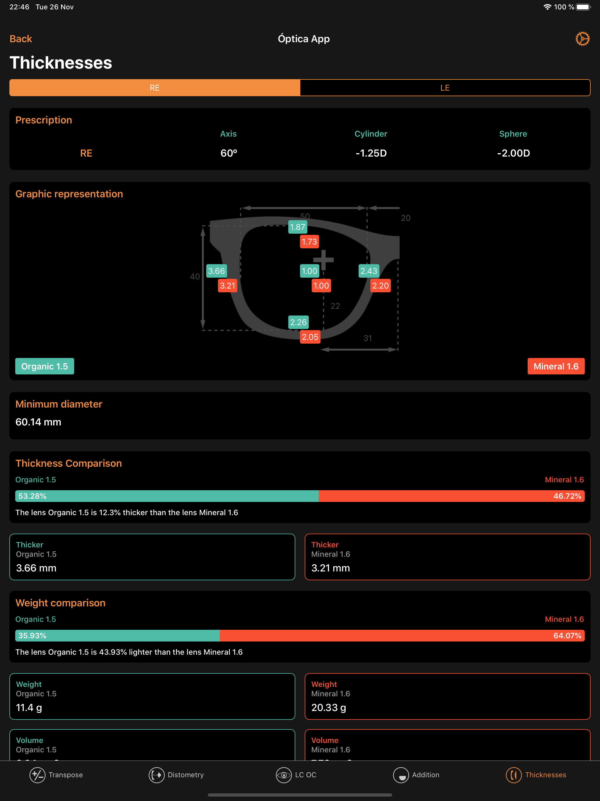This screenshot has width=600, height=801.
Task: Select the cylinder value -1.25D
Action: click(x=371, y=153)
